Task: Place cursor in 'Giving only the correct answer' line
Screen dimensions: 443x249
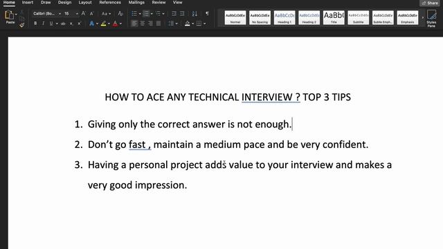Action: point(189,124)
